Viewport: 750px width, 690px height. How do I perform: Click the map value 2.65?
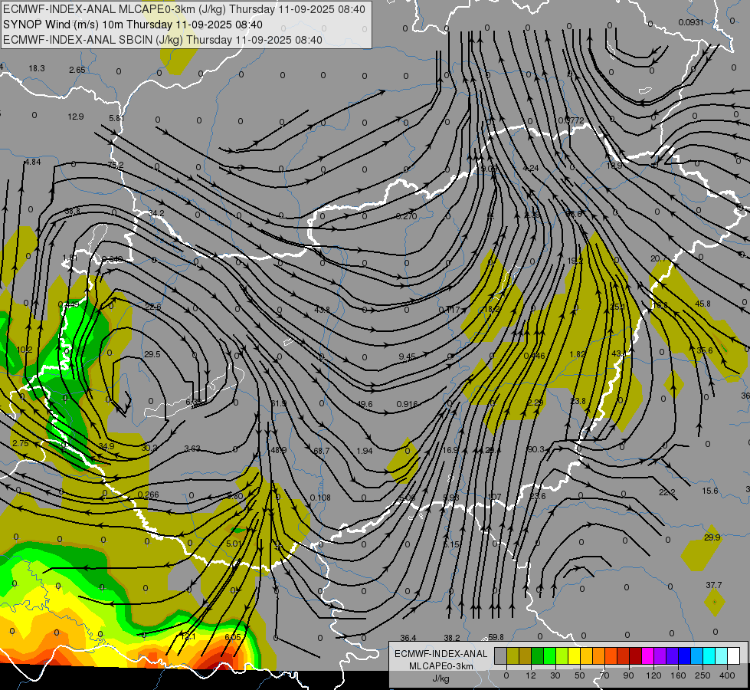[x=77, y=70]
